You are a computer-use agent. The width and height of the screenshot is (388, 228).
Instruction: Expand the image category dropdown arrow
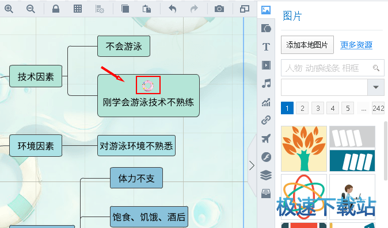376,87
